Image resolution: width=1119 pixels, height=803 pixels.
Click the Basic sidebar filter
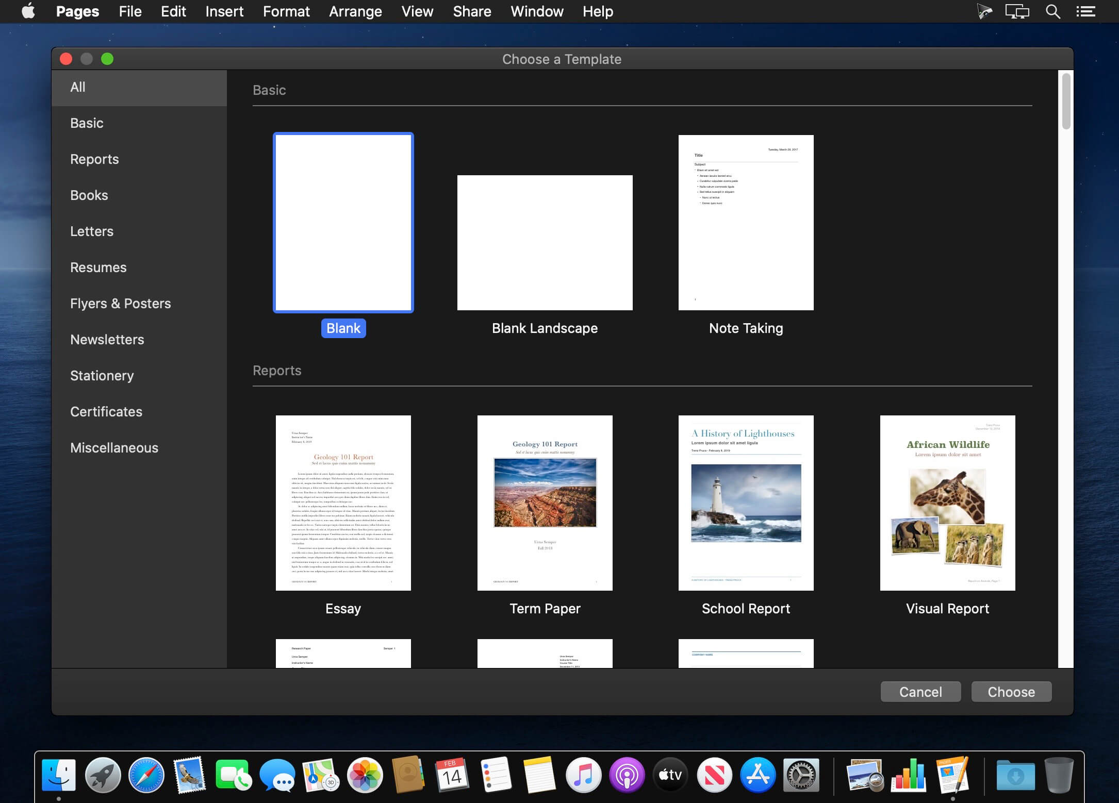pyautogui.click(x=86, y=122)
